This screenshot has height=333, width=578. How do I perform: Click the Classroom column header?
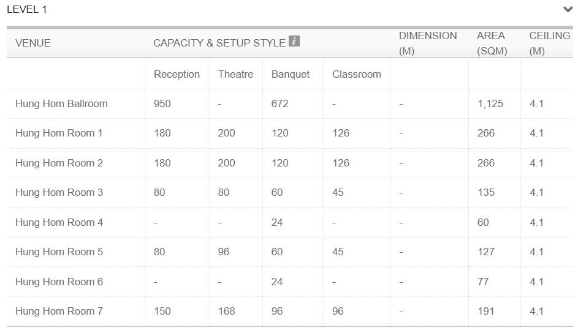(x=357, y=74)
